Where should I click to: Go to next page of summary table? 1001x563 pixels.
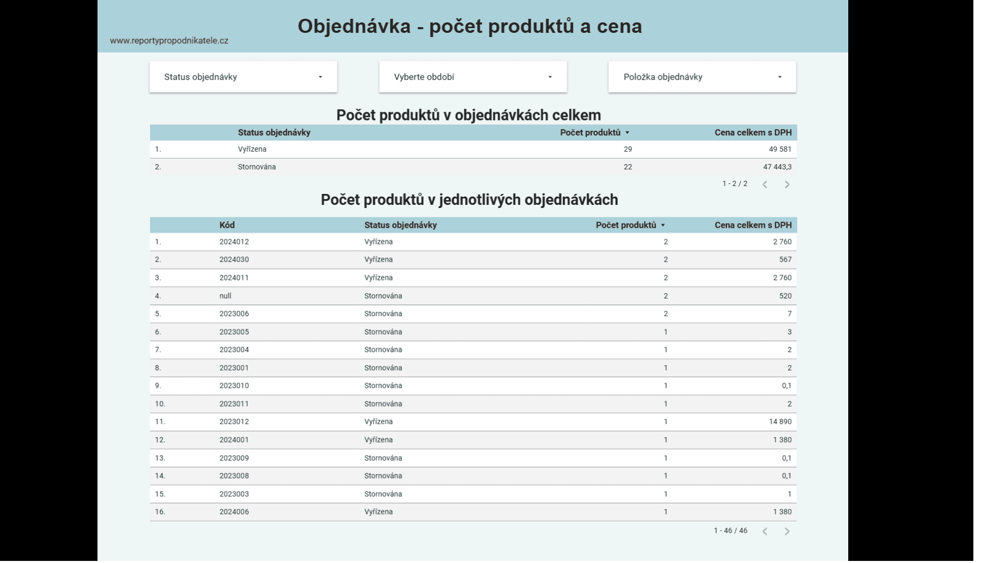pyautogui.click(x=787, y=185)
